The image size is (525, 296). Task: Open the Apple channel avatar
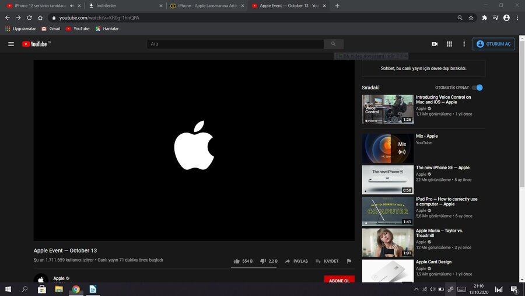[x=41, y=278]
